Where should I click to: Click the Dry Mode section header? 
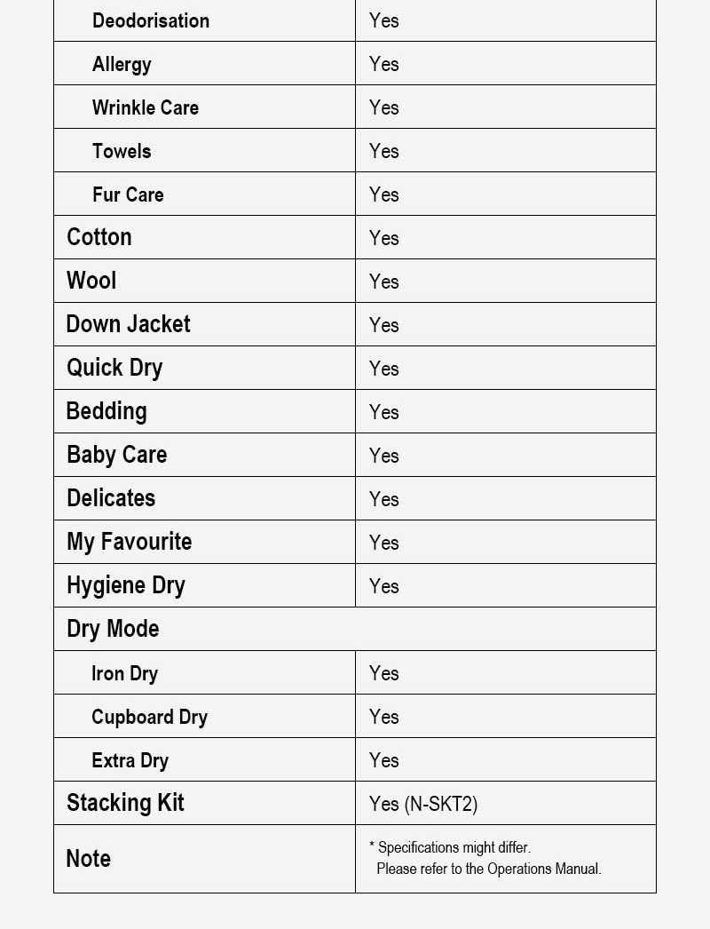(113, 629)
